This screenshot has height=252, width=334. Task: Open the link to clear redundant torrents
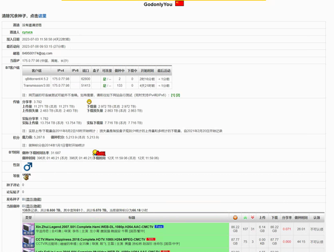(x=42, y=16)
